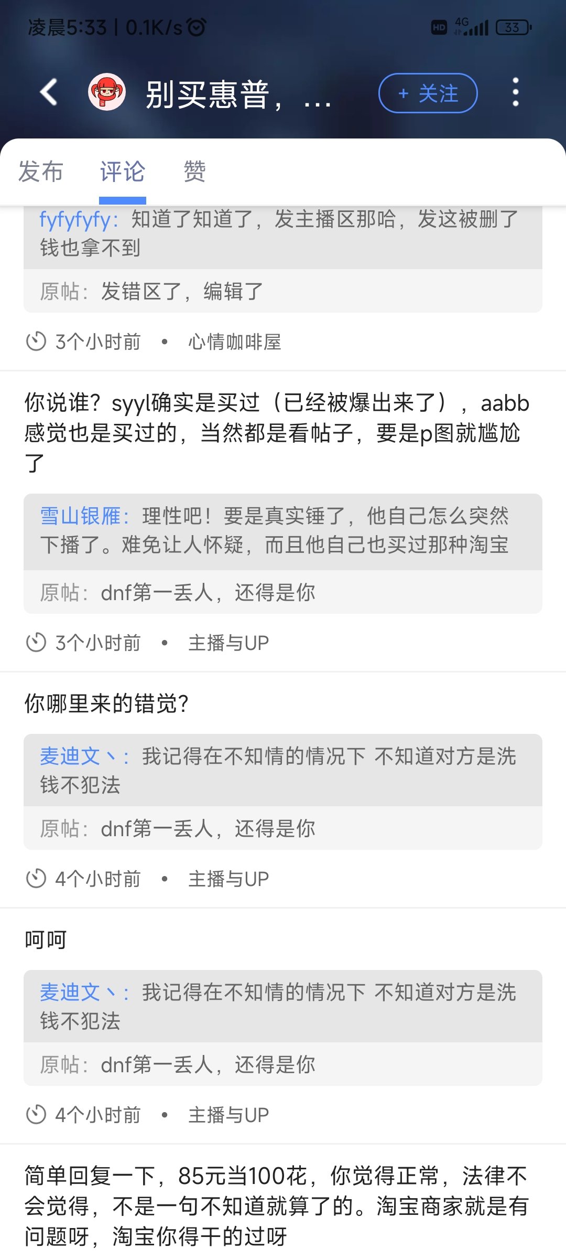Go back with the left arrow icon
566x1259 pixels.
tap(49, 92)
